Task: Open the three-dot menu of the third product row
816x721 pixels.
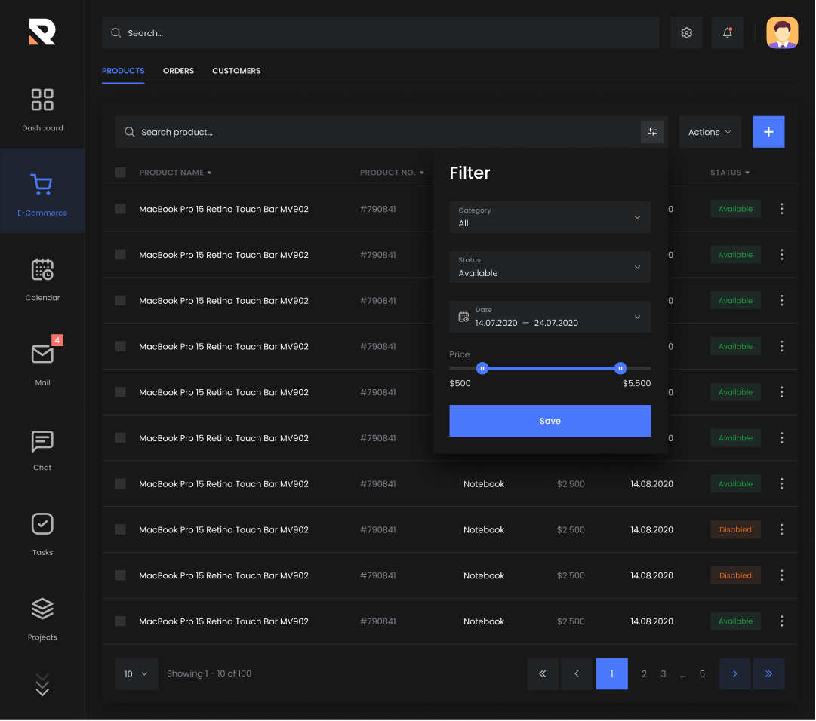Action: [781, 300]
